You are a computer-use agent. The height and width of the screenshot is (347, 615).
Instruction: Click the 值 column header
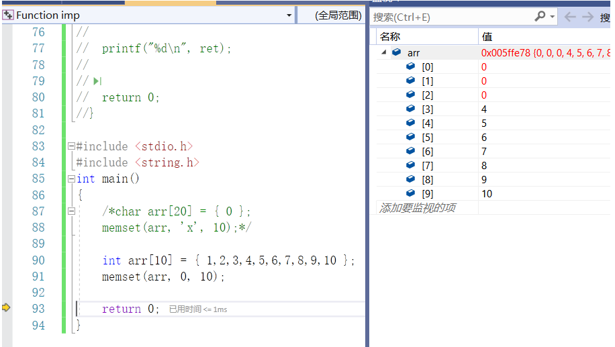(x=545, y=36)
